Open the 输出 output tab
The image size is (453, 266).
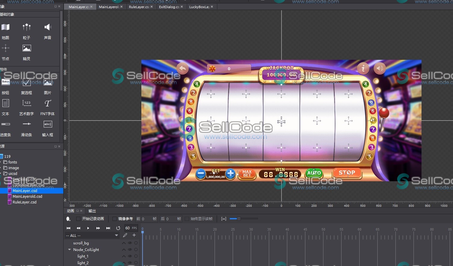tap(92, 211)
